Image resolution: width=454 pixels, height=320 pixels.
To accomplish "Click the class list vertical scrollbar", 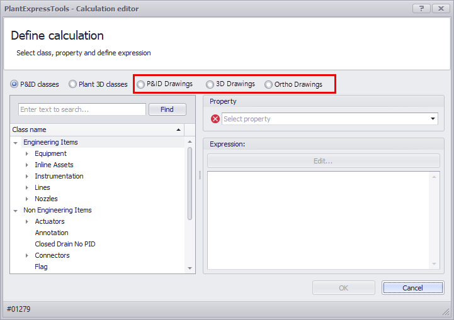I will 190,182.
